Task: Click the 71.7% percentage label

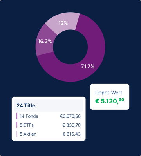Action: pyautogui.click(x=88, y=66)
